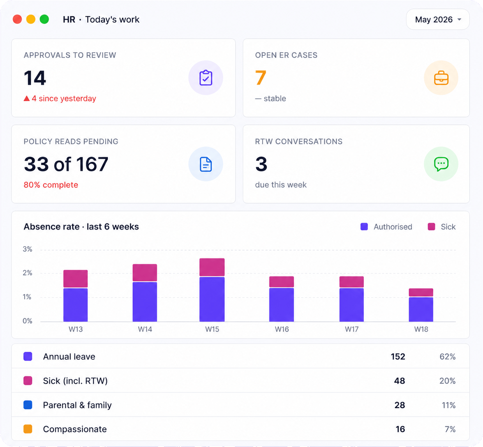Open the Approvals to Review card

click(x=123, y=78)
